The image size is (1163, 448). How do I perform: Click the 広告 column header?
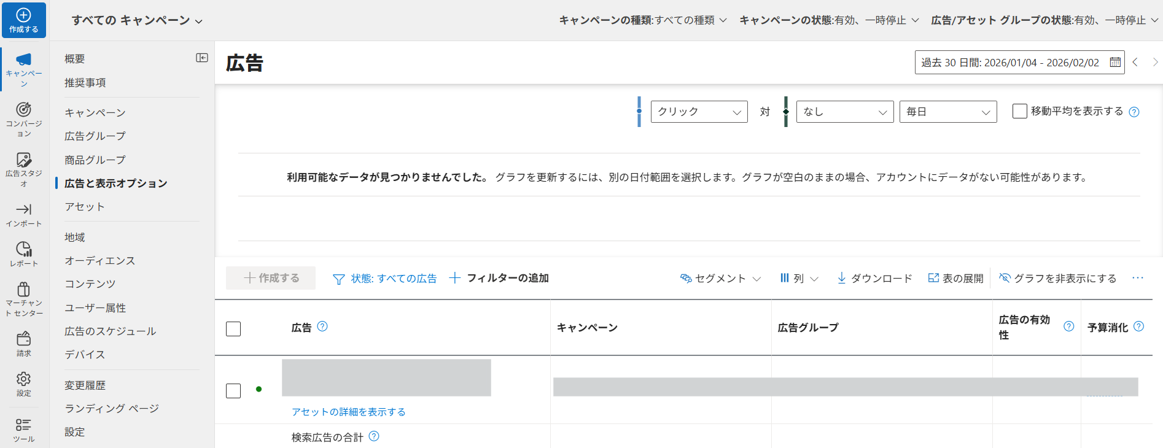[x=301, y=328]
